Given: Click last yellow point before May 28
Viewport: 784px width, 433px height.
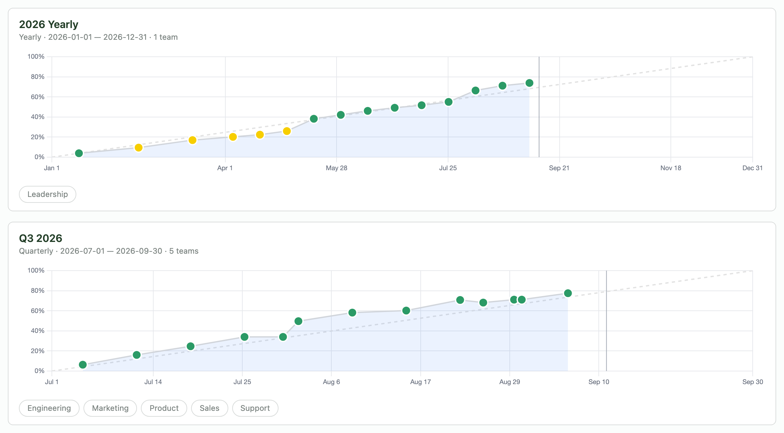Looking at the screenshot, I should 287,131.
